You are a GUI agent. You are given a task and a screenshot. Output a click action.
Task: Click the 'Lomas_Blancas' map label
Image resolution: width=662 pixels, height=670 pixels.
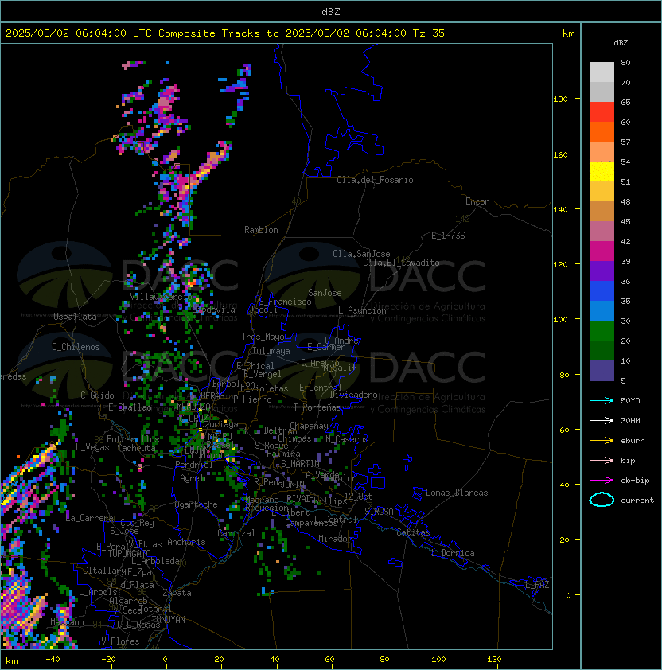tap(457, 493)
